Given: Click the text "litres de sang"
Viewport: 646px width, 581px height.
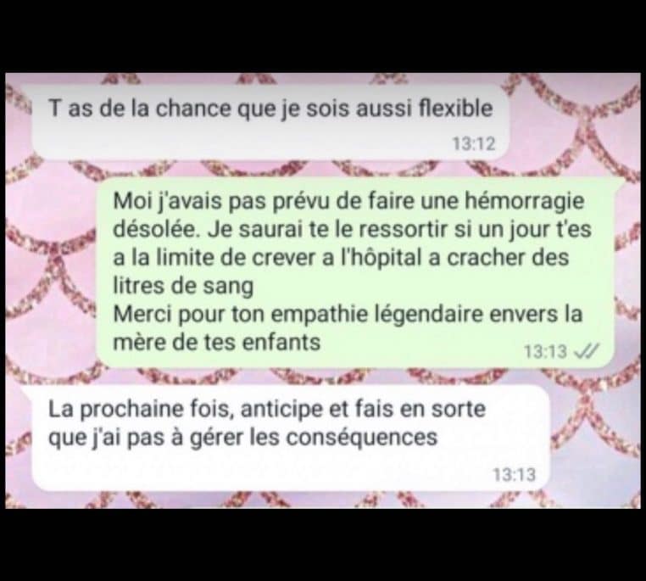Looking at the screenshot, I should pos(183,286).
